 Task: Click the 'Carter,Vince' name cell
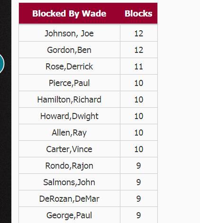pyautogui.click(x=69, y=149)
